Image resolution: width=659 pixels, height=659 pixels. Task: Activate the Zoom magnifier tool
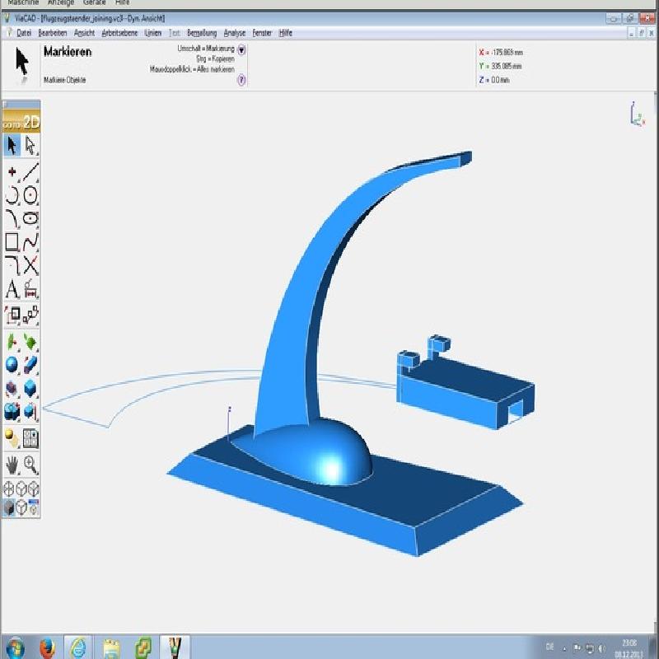(31, 464)
